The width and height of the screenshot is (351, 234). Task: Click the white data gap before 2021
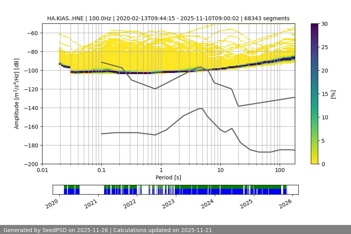pyautogui.click(x=92, y=190)
